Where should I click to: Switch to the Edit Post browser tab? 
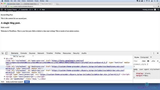pos(31,4)
